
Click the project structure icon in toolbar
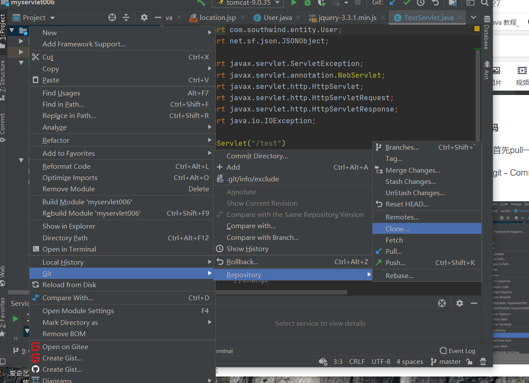[x=453, y=3]
